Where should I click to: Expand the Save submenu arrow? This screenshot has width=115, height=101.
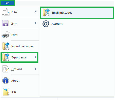[x=36, y=23]
